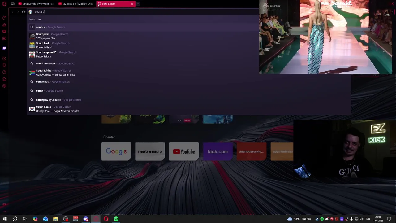Close the Hızlı Erişim tab
This screenshot has height=223, width=396.
(x=132, y=4)
